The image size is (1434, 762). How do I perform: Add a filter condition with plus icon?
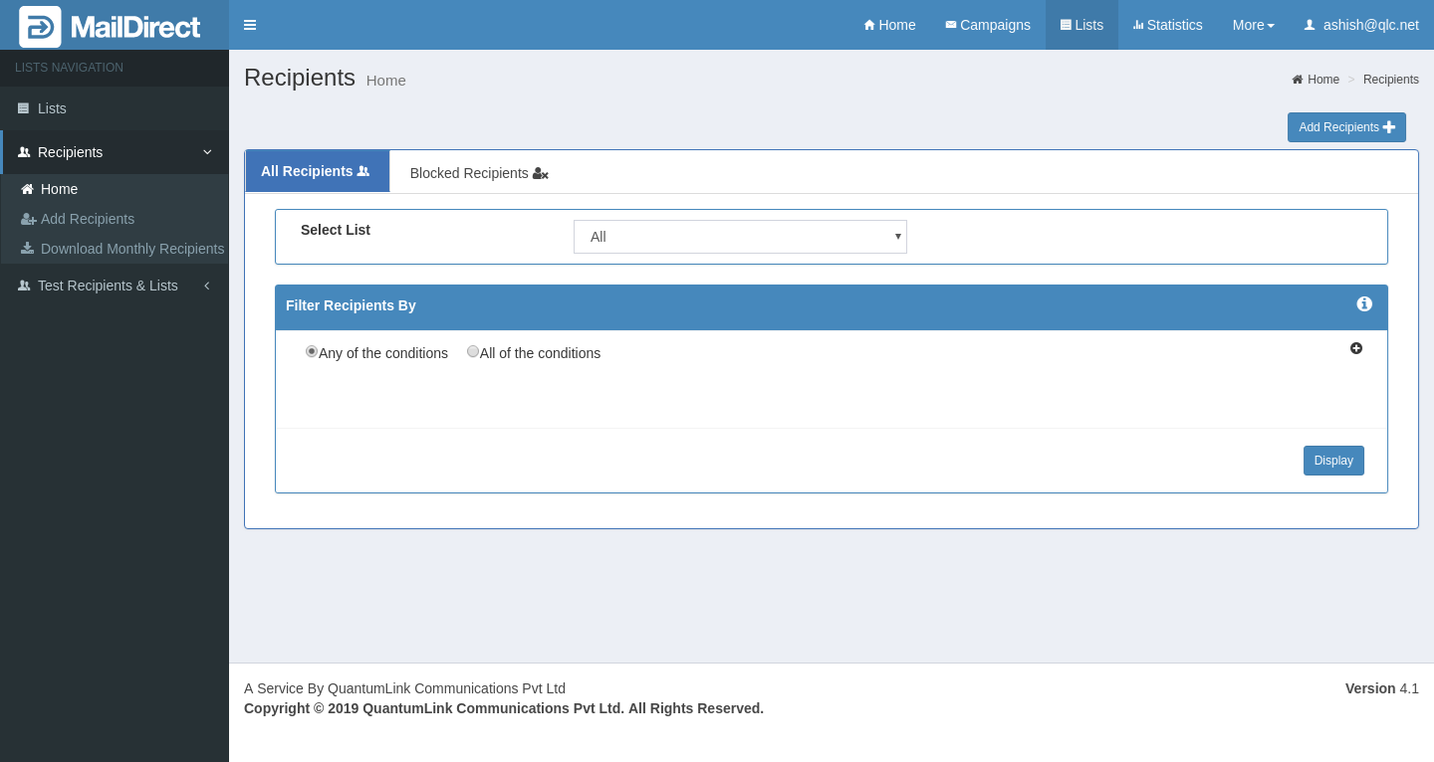coord(1356,348)
